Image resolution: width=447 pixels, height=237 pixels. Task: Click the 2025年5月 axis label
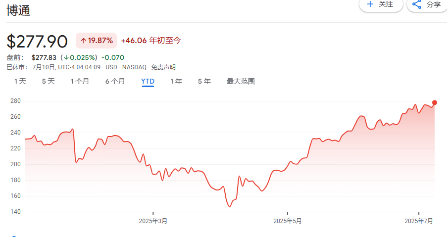click(287, 221)
